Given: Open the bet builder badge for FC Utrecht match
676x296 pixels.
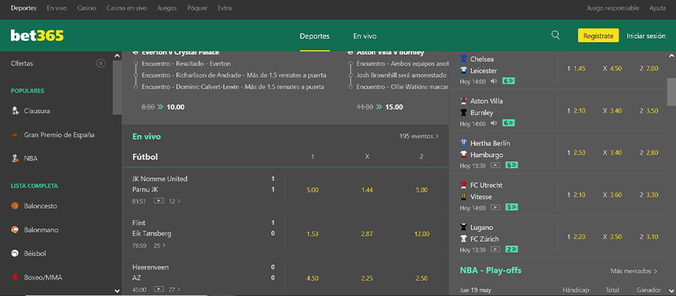Looking at the screenshot, I should pos(511,207).
